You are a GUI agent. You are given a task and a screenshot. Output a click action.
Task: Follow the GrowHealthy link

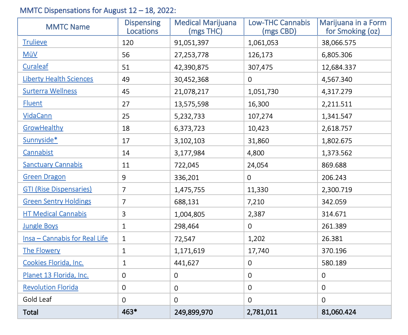point(43,128)
